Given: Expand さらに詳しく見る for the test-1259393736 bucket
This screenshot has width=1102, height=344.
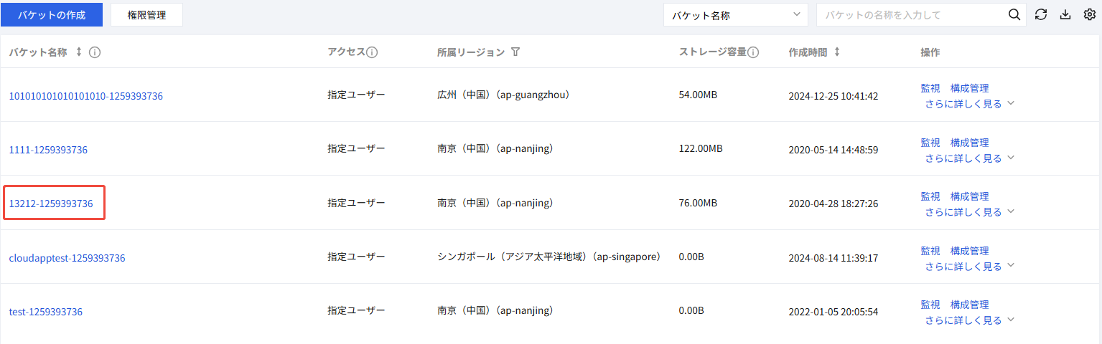Looking at the screenshot, I should (968, 320).
